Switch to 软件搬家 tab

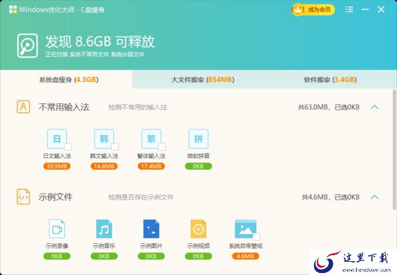point(330,79)
